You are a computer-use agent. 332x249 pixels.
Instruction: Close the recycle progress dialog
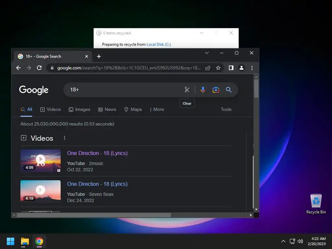click(231, 33)
